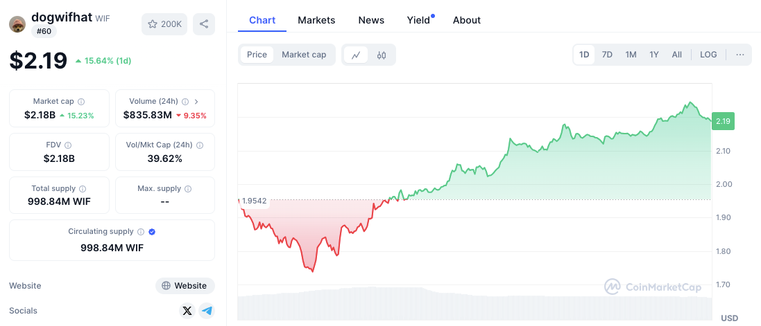Enable LOG scale on chart
The width and height of the screenshot is (761, 326).
coord(708,55)
